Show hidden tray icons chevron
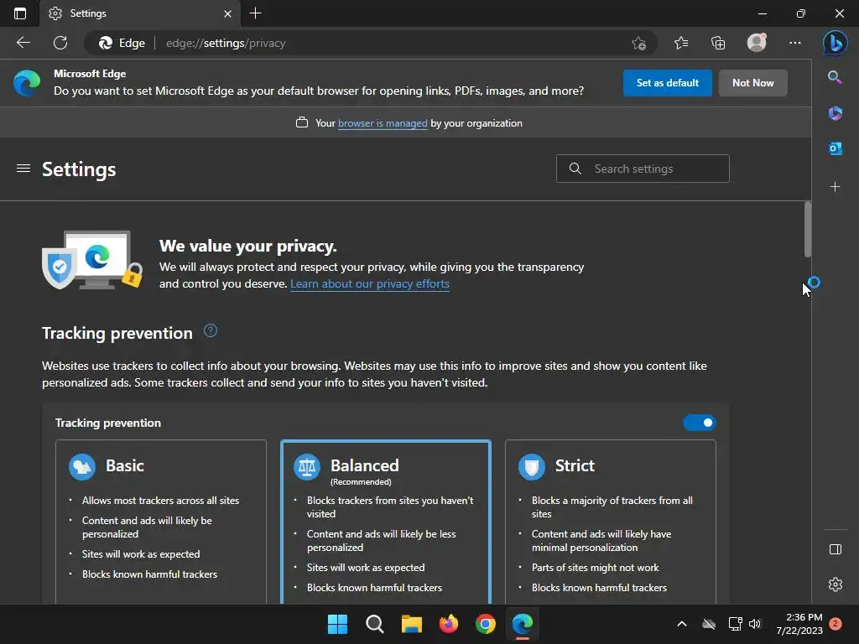 681,624
